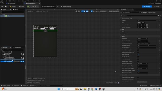Open the Library tab
Screen dimensions: 162x91
click(15, 10)
